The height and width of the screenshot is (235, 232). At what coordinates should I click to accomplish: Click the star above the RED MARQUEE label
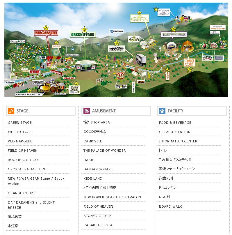point(46,28)
